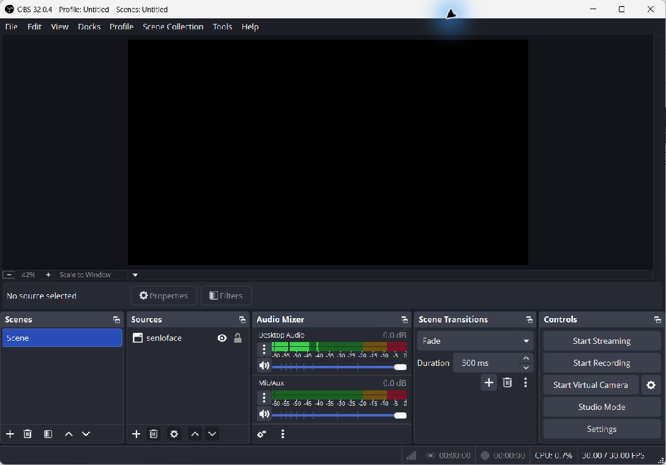Hide the senloface source via eye icon

[222, 338]
